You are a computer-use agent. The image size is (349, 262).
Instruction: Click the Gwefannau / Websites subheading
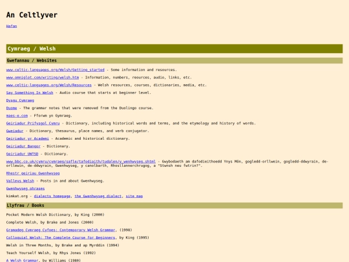(x=174, y=60)
